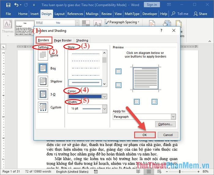Switch to the Layout ribbon tab
Image resolution: width=214 pixels, height=175 pixels.
point(60,14)
